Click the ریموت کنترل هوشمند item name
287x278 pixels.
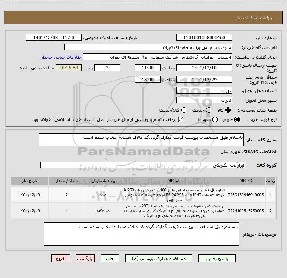point(174,211)
